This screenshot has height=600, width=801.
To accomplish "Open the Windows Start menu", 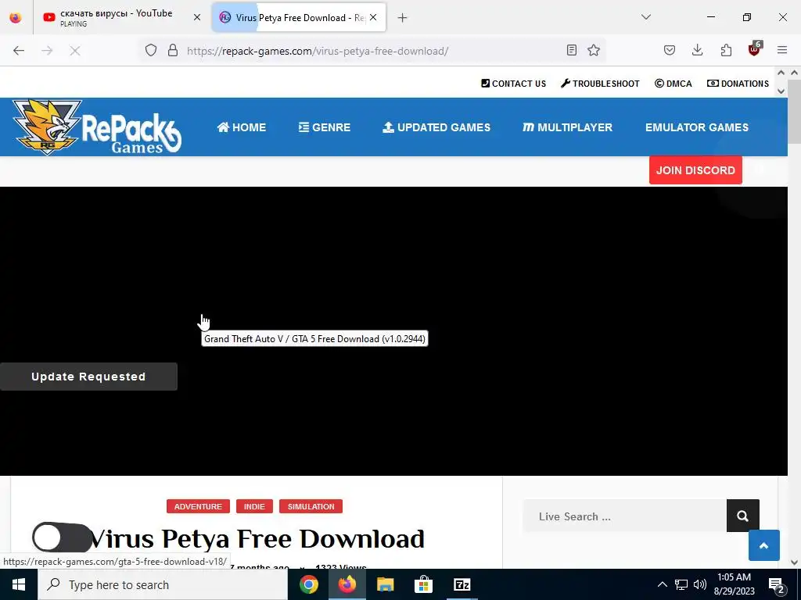I will [x=19, y=584].
